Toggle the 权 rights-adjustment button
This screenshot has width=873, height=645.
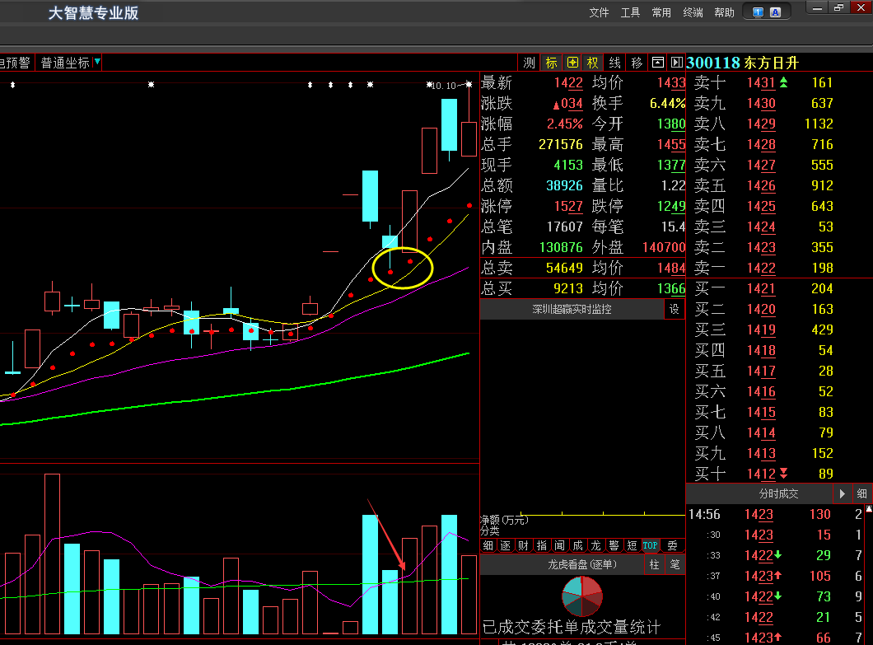[x=593, y=63]
